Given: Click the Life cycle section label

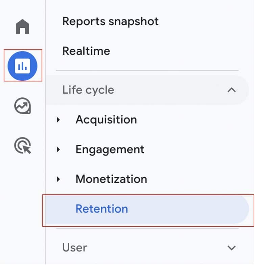Looking at the screenshot, I should click(88, 90).
